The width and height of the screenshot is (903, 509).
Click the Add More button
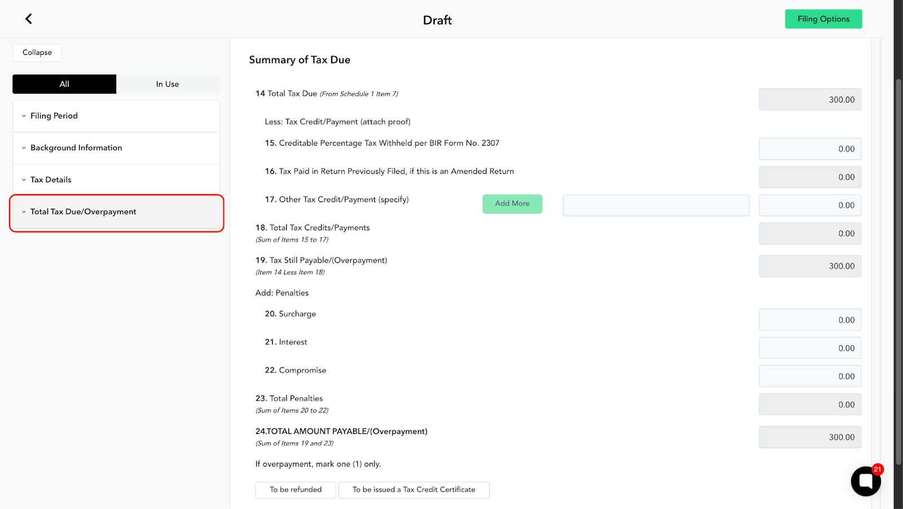click(512, 204)
